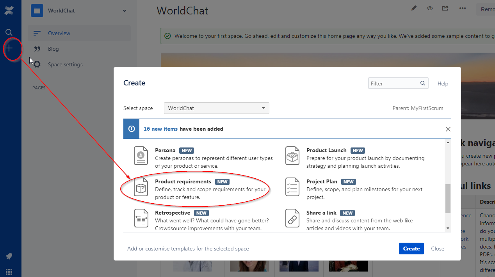495x277 pixels.
Task: Open the more actions ellipsis menu
Action: pyautogui.click(x=463, y=8)
